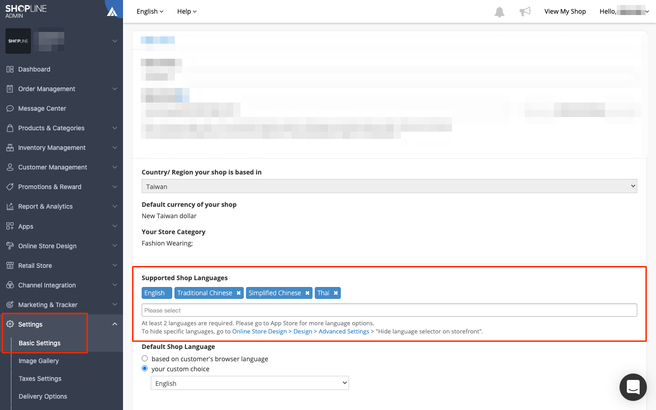The width and height of the screenshot is (656, 410).
Task: Expand the Promotions & Reward chevron
Action: click(115, 187)
